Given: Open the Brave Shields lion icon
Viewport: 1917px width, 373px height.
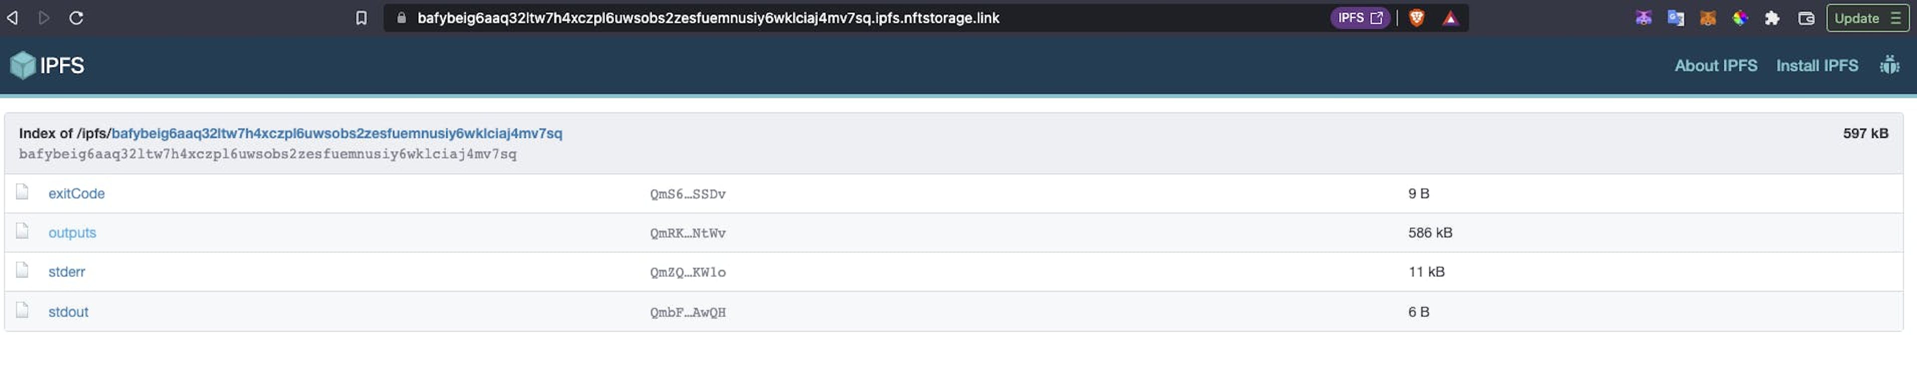Looking at the screenshot, I should (1416, 18).
